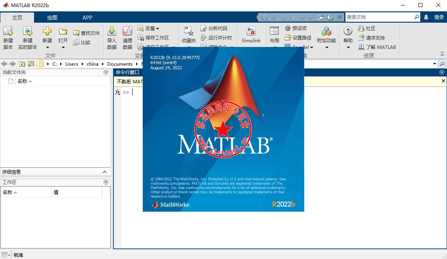This screenshot has height=259, width=447.
Task: Launch Simulink from the toolstrip
Action: 251,34
